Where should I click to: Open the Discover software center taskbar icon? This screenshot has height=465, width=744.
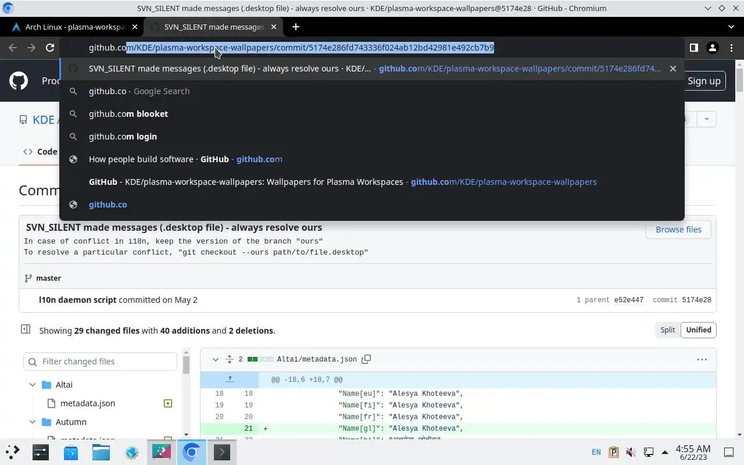[71, 452]
